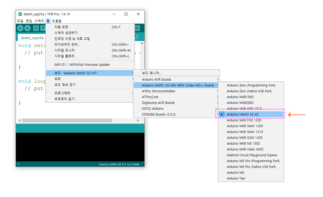Select Arduino MKR WAN 1310 board
The width and height of the screenshot is (323, 197).
click(x=251, y=132)
